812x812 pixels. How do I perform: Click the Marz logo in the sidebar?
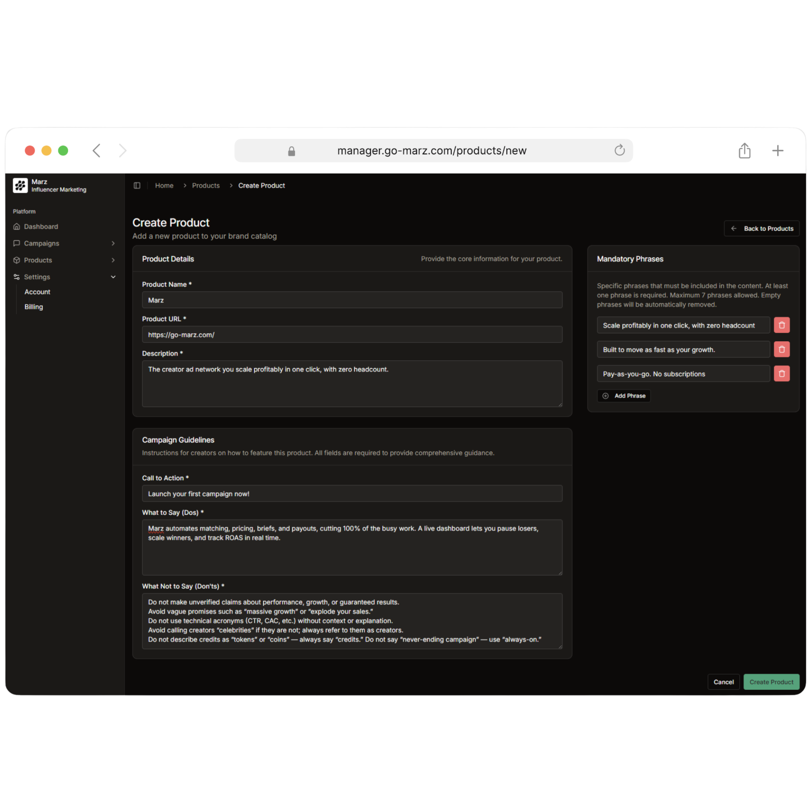(x=20, y=185)
